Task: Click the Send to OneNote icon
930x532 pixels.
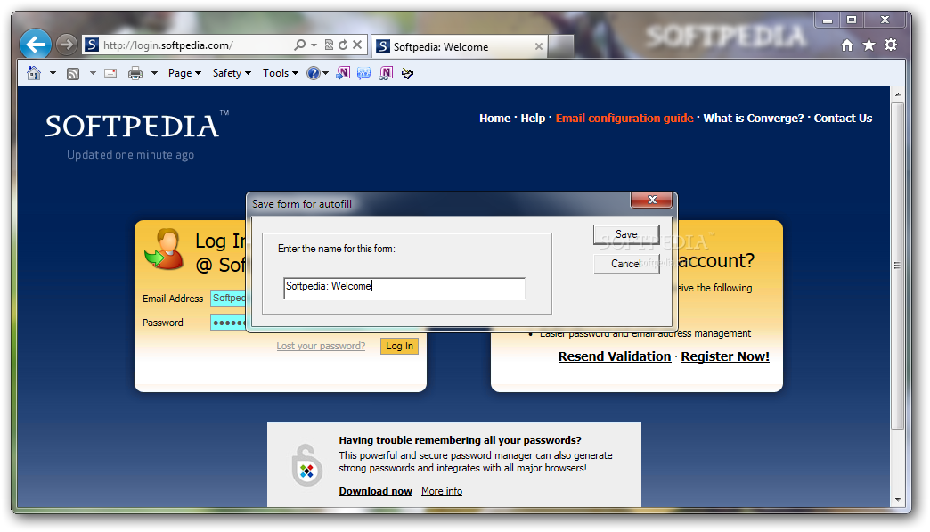Action: (343, 73)
